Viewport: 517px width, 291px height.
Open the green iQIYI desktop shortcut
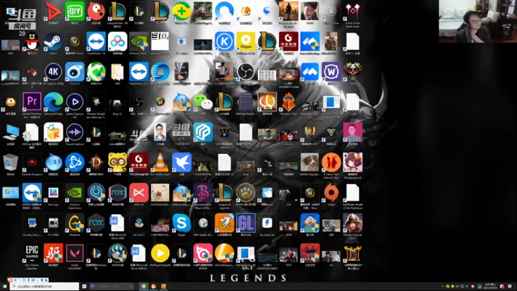74,11
